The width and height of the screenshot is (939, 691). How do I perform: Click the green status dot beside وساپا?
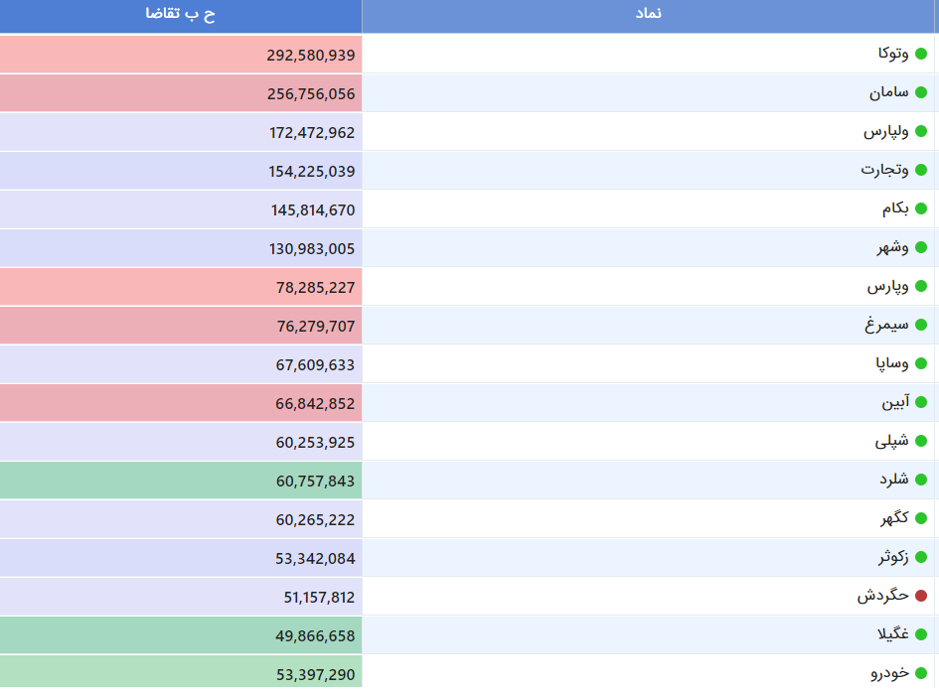tap(921, 363)
